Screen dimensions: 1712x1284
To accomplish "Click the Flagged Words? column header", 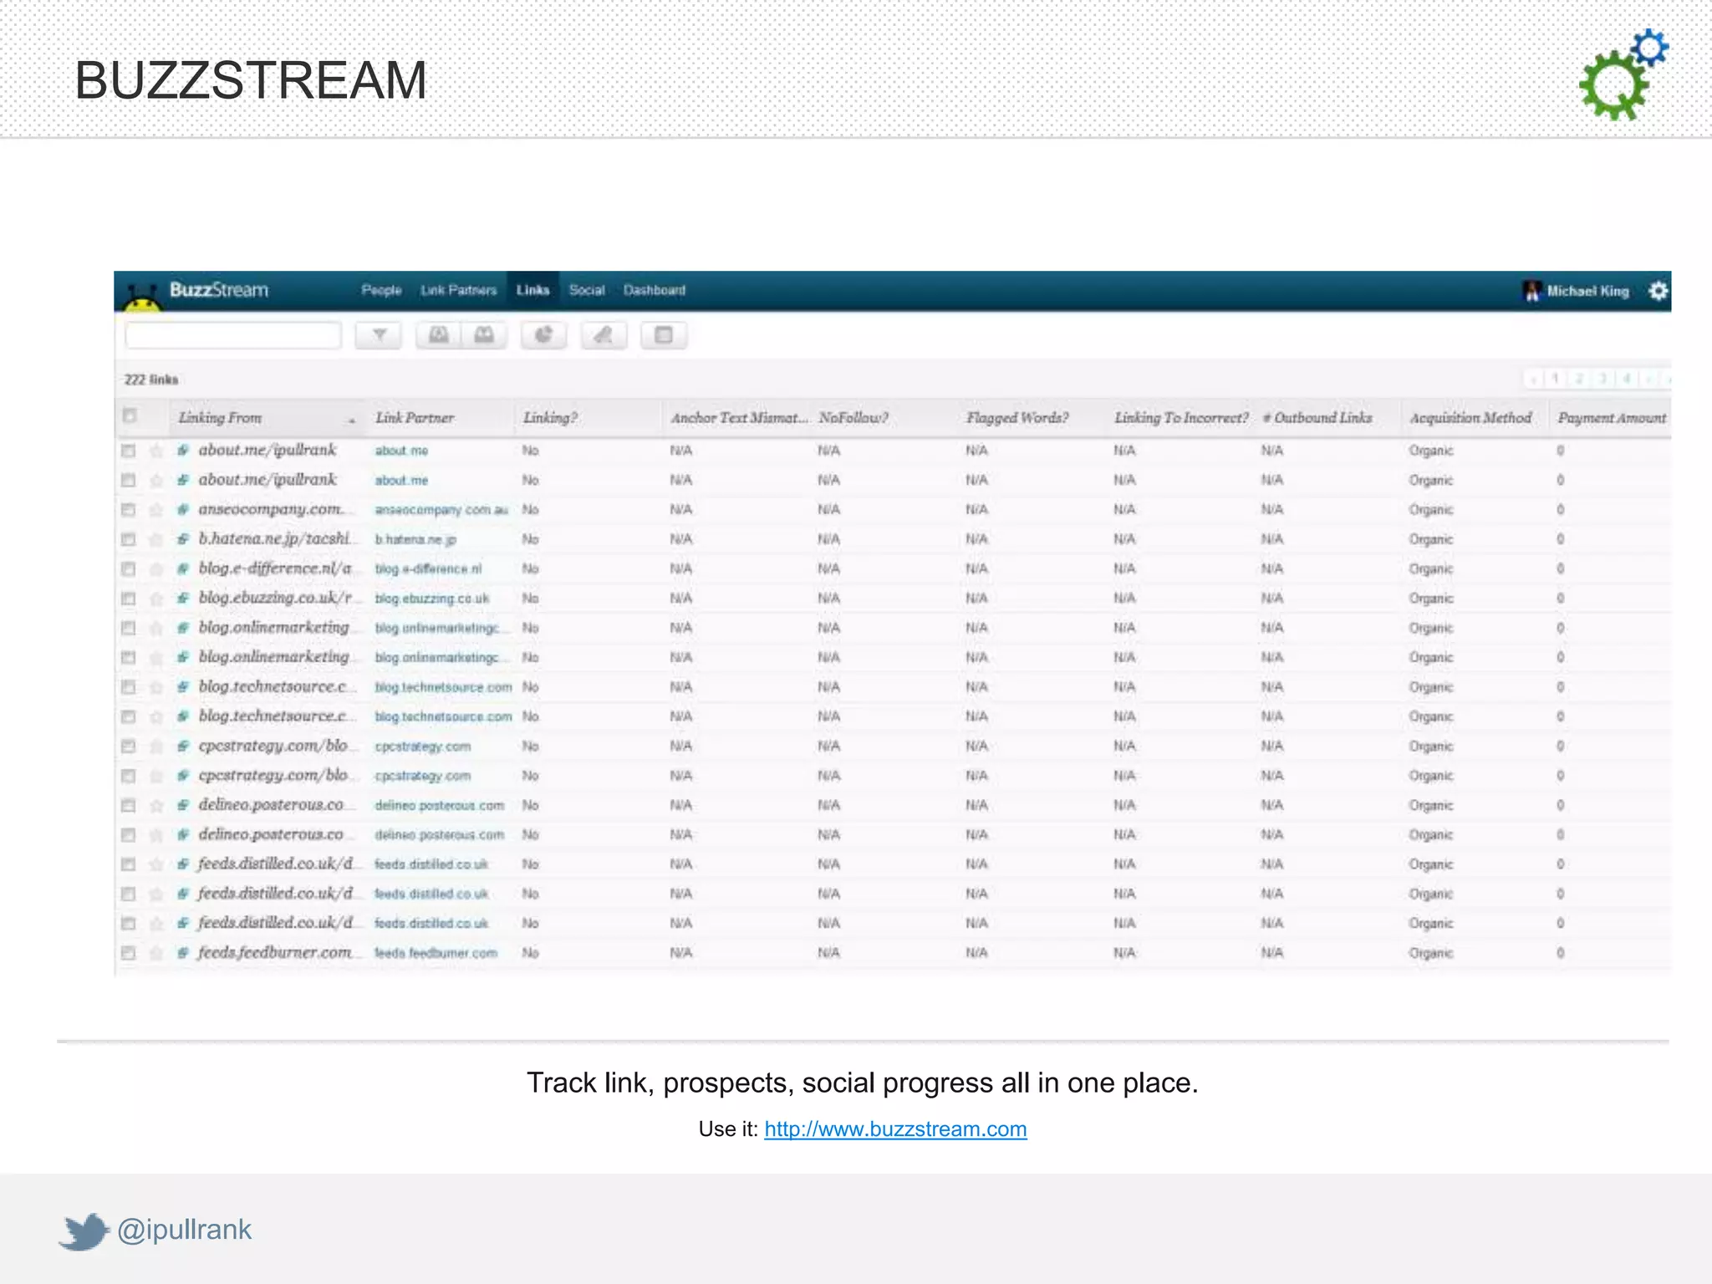I will tap(1017, 418).
